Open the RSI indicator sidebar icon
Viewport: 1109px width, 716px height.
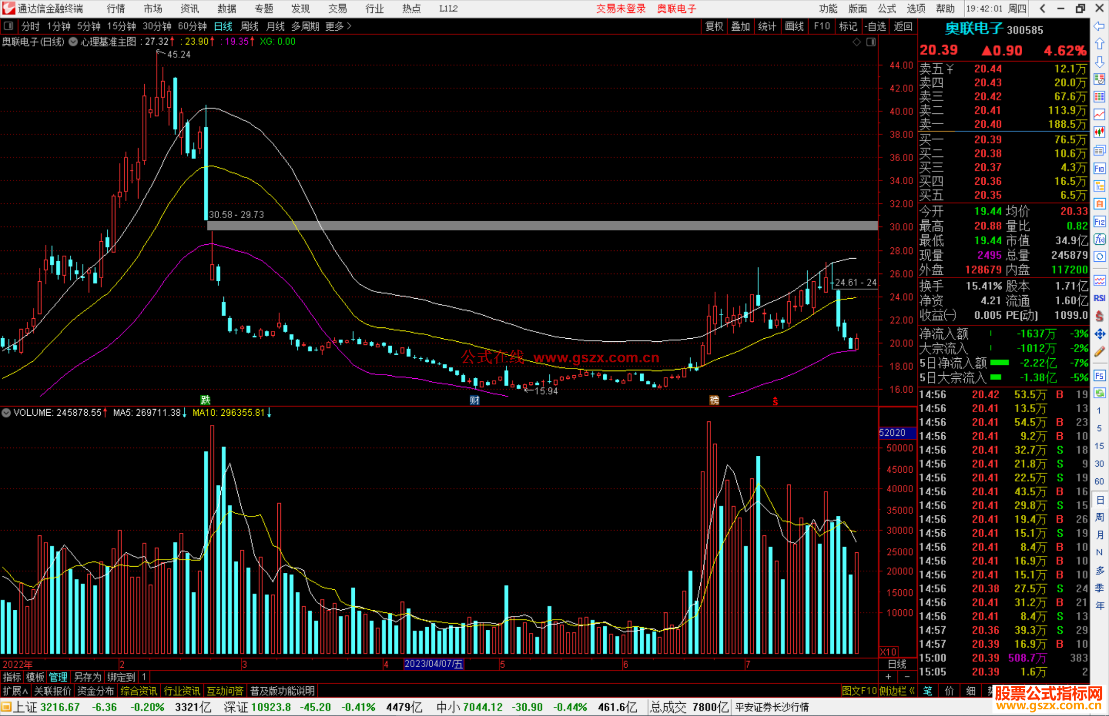pos(1099,298)
